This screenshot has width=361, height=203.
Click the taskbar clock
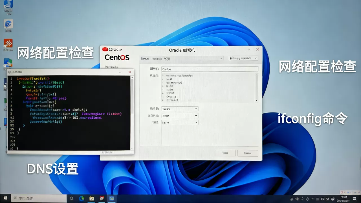point(344,198)
